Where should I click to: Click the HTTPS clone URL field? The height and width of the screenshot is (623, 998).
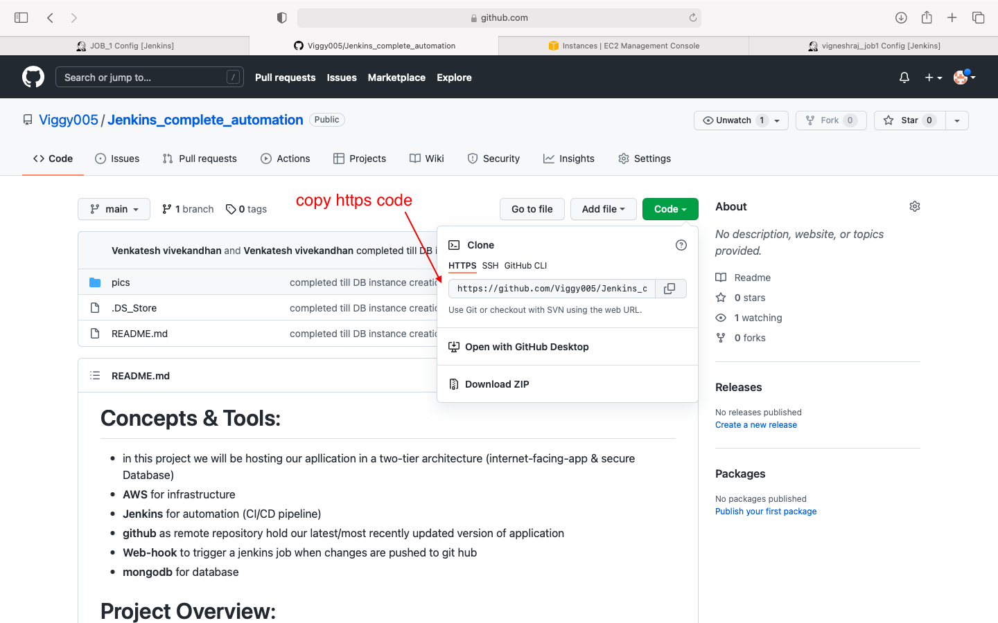pos(552,289)
